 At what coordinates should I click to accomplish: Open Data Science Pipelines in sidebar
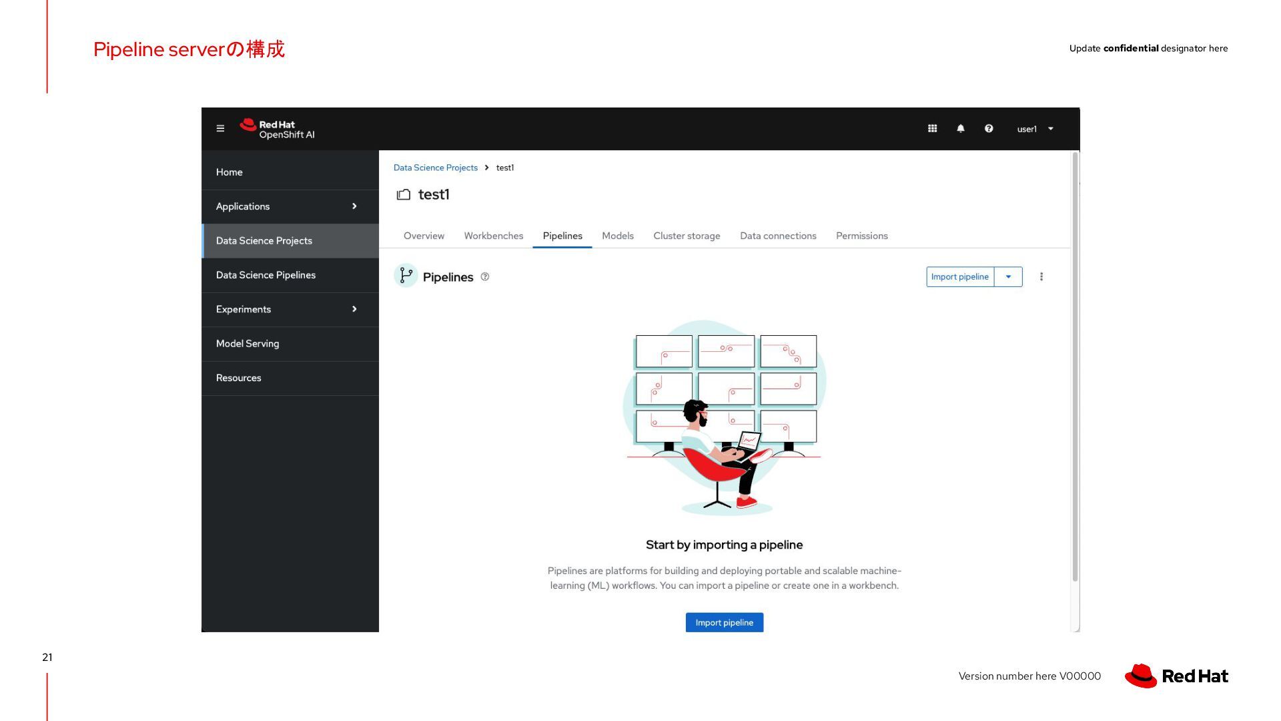[x=290, y=275]
